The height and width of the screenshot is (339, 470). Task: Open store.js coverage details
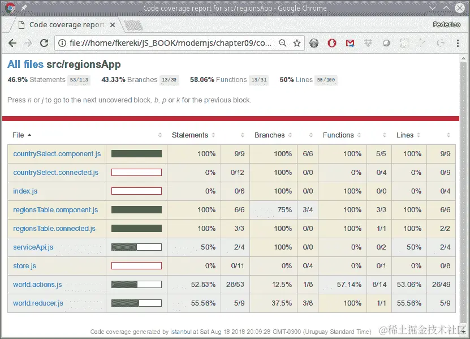[x=24, y=266]
